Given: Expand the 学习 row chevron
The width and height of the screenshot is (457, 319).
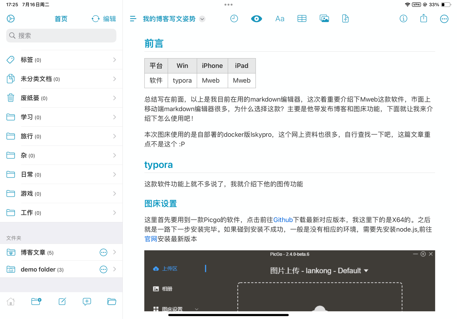Looking at the screenshot, I should click(x=115, y=117).
